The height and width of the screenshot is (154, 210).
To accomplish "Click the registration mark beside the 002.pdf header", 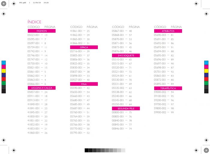I will point(13,4).
